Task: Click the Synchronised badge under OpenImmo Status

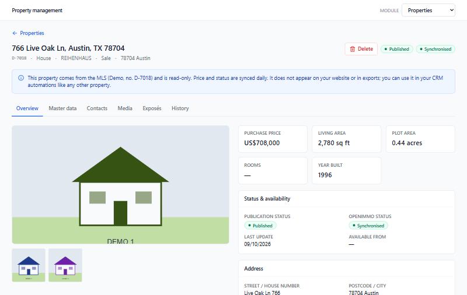Action: 368,226
